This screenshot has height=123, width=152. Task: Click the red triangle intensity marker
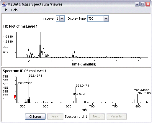15,97
